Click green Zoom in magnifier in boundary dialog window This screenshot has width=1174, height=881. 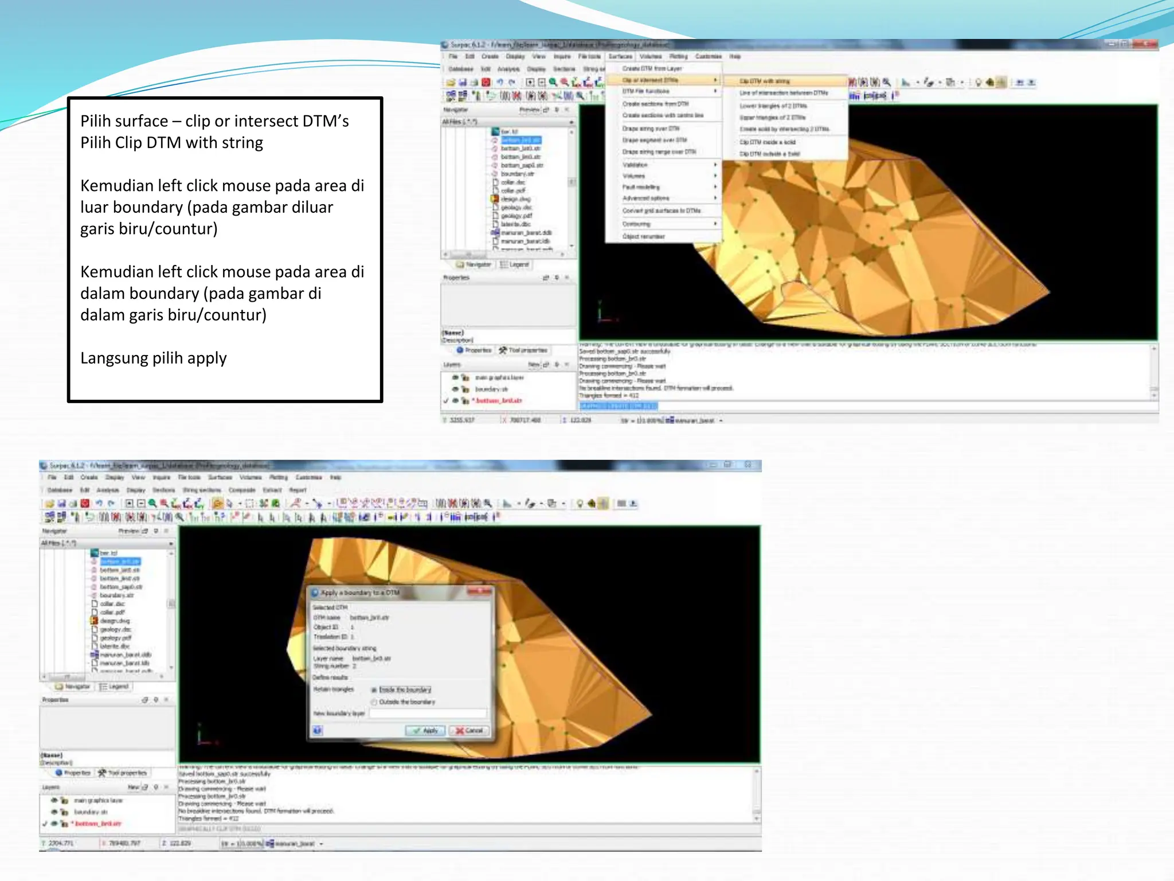pyautogui.click(x=152, y=504)
